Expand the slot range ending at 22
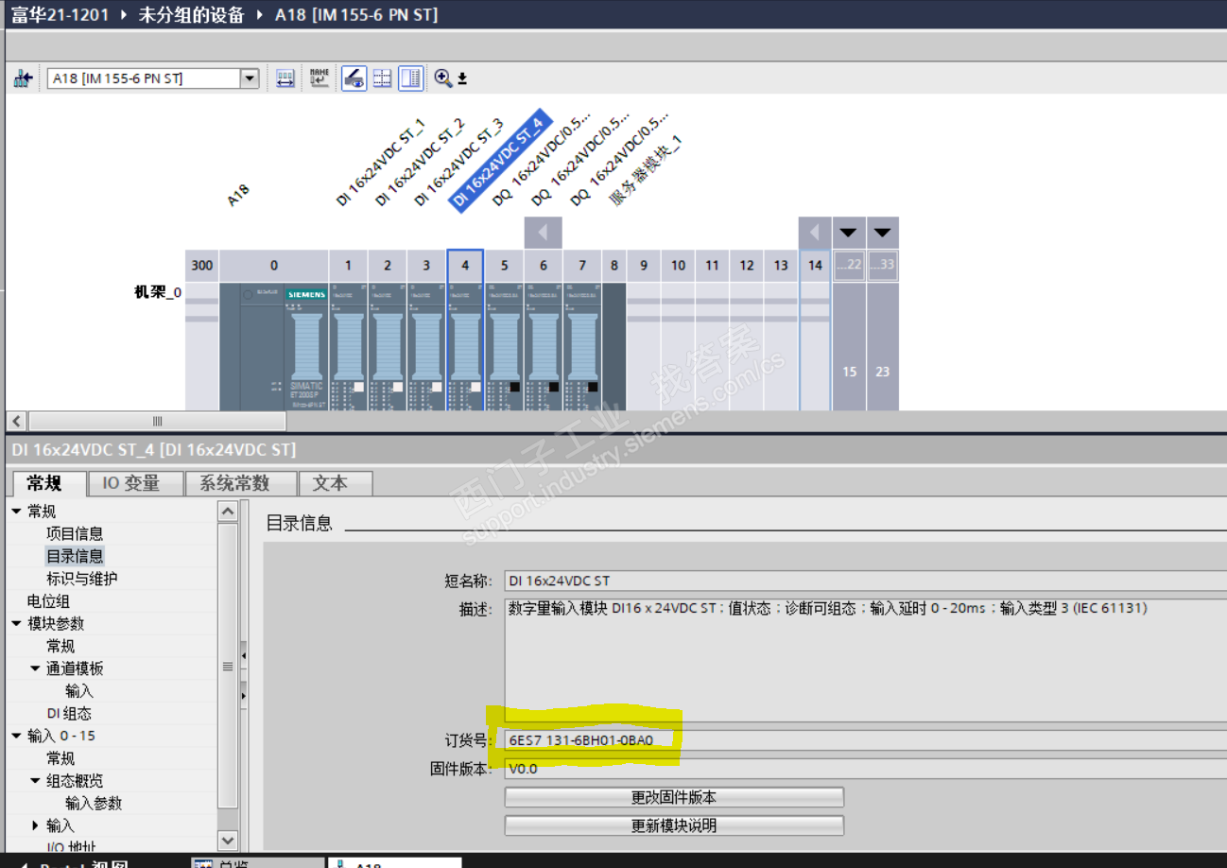 [849, 233]
